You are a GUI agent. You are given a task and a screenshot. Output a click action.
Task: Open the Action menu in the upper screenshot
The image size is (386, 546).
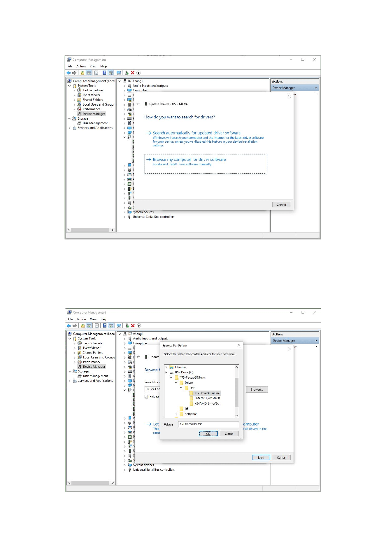(x=81, y=66)
